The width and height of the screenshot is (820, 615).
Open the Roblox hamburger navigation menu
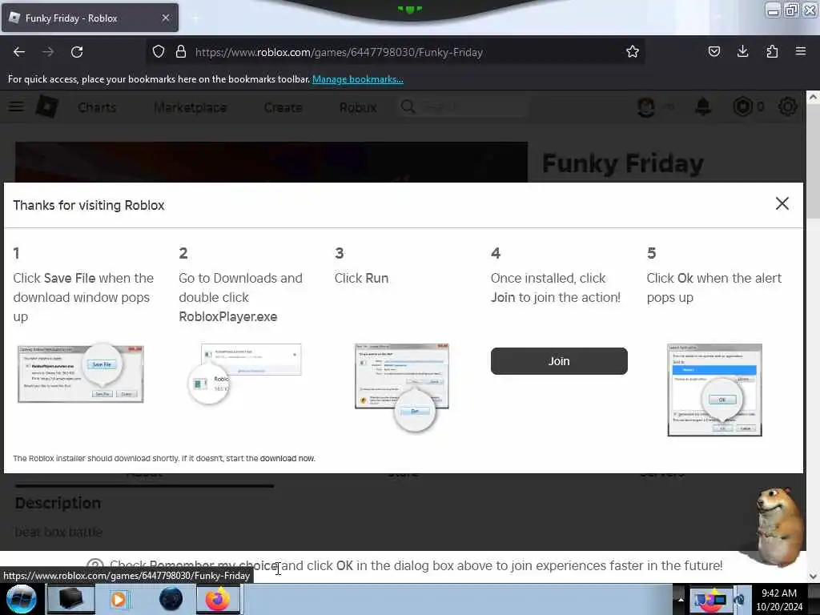tap(16, 107)
